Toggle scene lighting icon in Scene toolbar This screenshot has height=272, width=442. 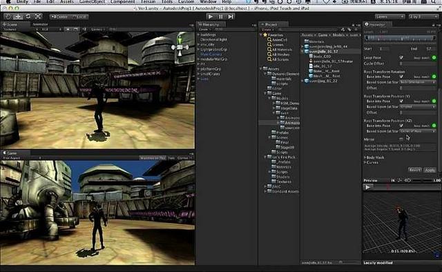point(68,29)
